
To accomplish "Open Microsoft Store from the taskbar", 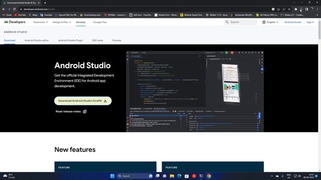I will [x=187, y=176].
